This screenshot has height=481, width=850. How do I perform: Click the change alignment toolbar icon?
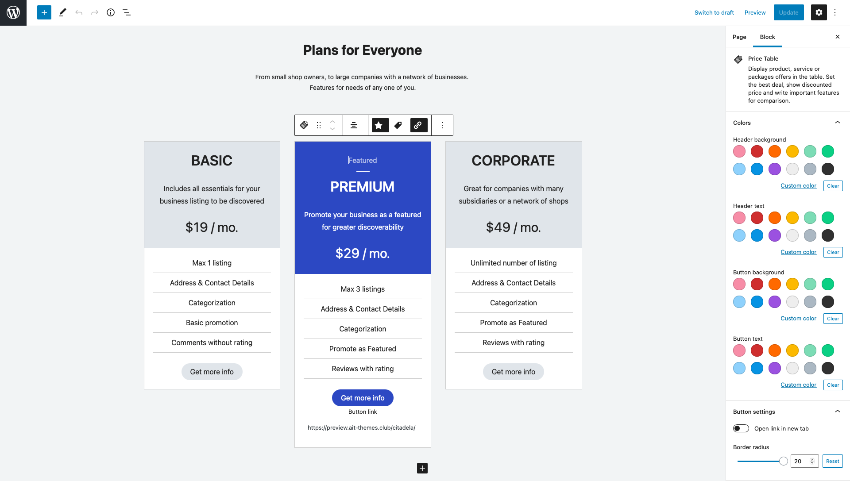(x=354, y=125)
